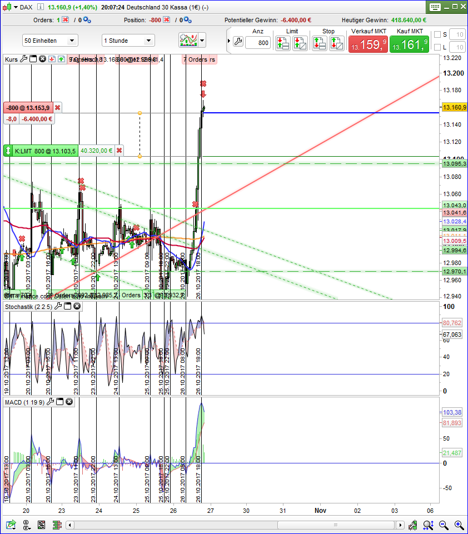Click the first Limit order icon

pyautogui.click(x=283, y=43)
